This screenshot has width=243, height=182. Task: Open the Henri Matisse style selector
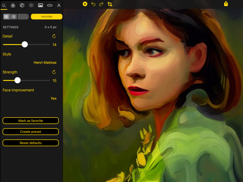pyautogui.click(x=45, y=62)
